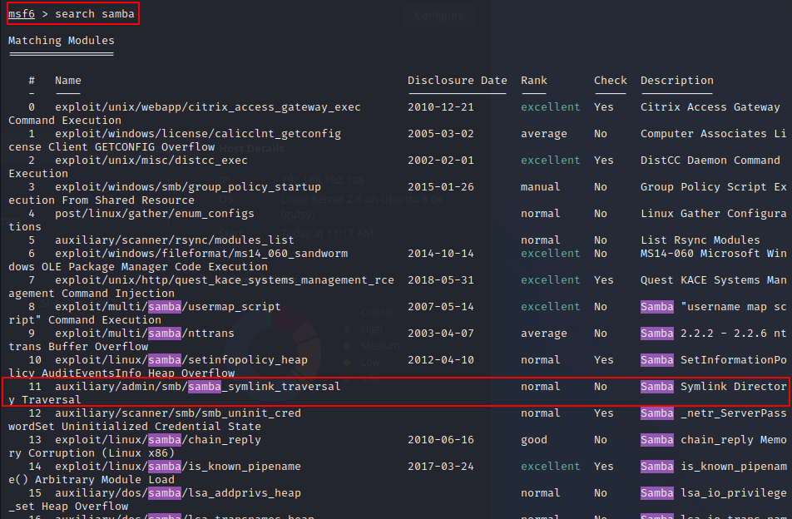Click the disclosure date 2010-12-21
792x519 pixels.
point(440,107)
